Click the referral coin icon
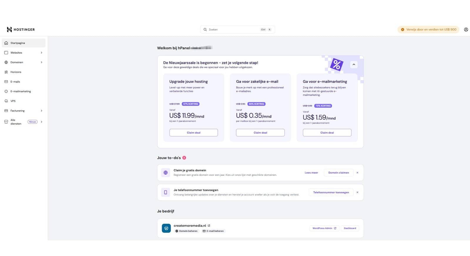 (403, 30)
